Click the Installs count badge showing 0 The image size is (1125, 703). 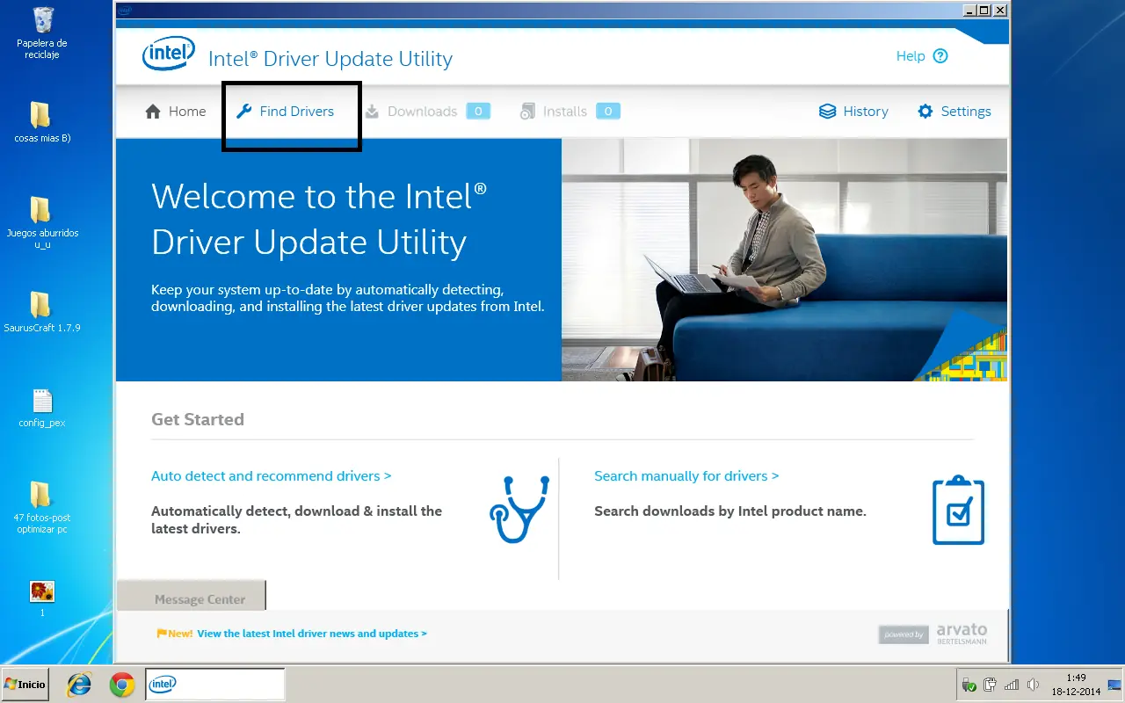(x=608, y=112)
